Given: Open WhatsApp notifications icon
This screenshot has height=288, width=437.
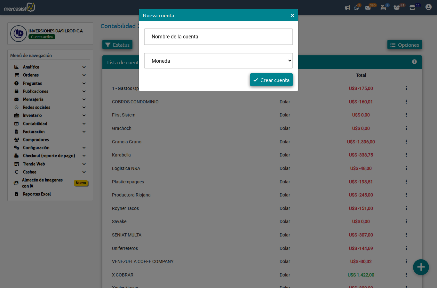Looking at the screenshot, I should [357, 8].
